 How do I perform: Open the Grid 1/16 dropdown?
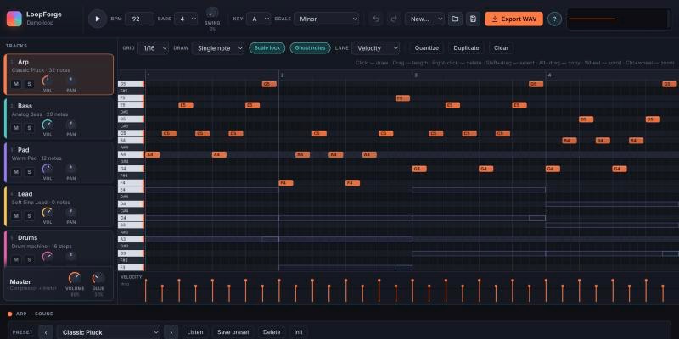(x=154, y=48)
